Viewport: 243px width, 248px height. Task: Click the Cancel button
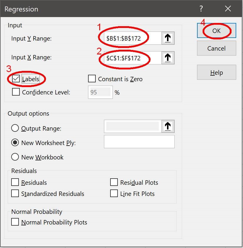coord(216,48)
